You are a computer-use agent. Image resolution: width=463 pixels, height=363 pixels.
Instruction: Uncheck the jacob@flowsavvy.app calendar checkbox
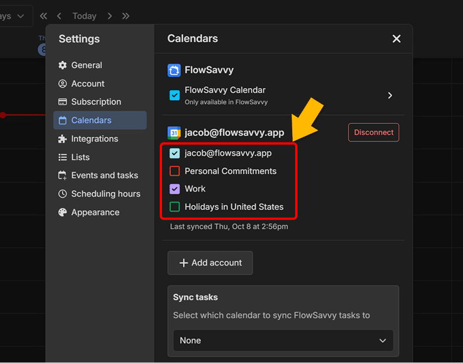click(x=175, y=153)
